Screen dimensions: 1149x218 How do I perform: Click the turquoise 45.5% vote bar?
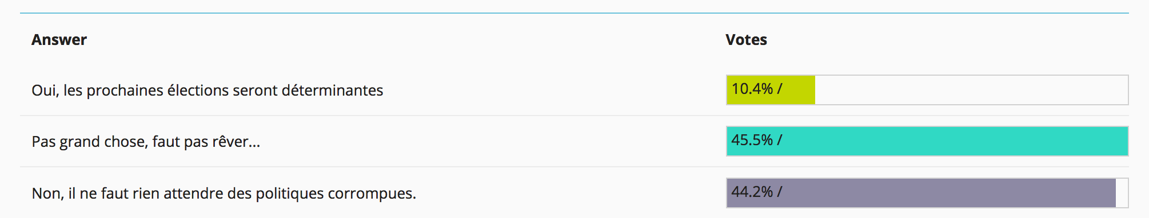tap(927, 141)
